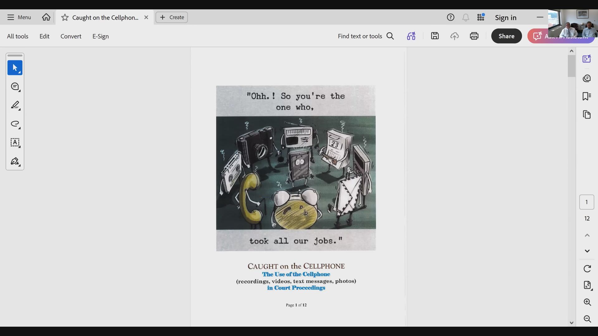Open the page thumbnails panel
Viewport: 598px width, 336px height.
(x=587, y=115)
